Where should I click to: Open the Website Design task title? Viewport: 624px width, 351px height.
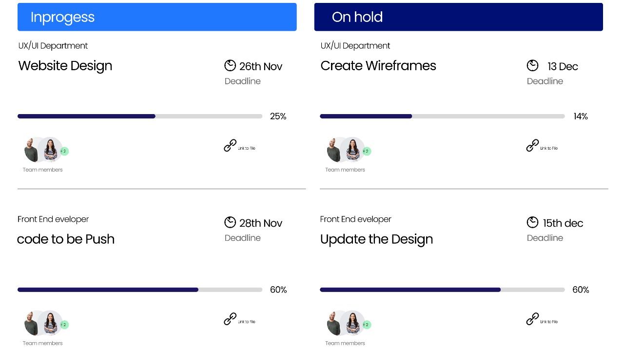[x=65, y=66]
